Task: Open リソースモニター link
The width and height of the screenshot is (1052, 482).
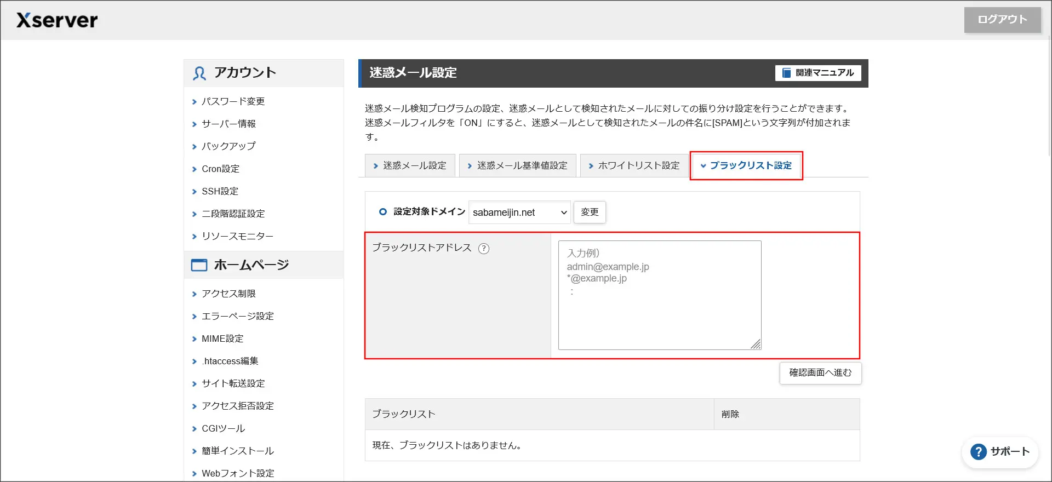Action: [x=237, y=236]
